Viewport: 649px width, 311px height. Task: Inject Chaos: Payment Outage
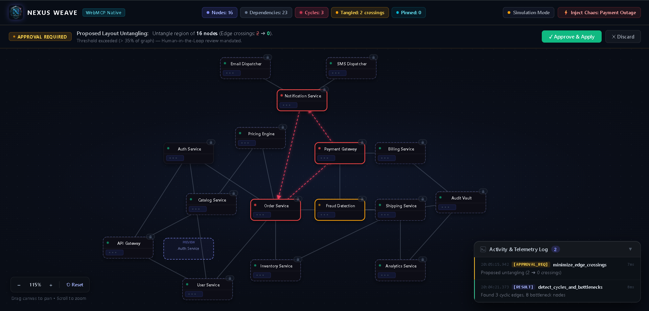(x=599, y=13)
